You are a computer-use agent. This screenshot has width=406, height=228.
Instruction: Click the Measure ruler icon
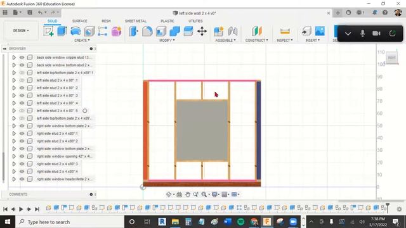pyautogui.click(x=285, y=31)
